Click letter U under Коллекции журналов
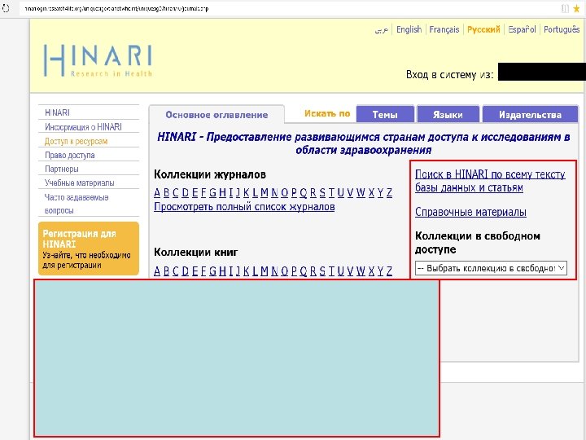The image size is (586, 440). point(340,192)
